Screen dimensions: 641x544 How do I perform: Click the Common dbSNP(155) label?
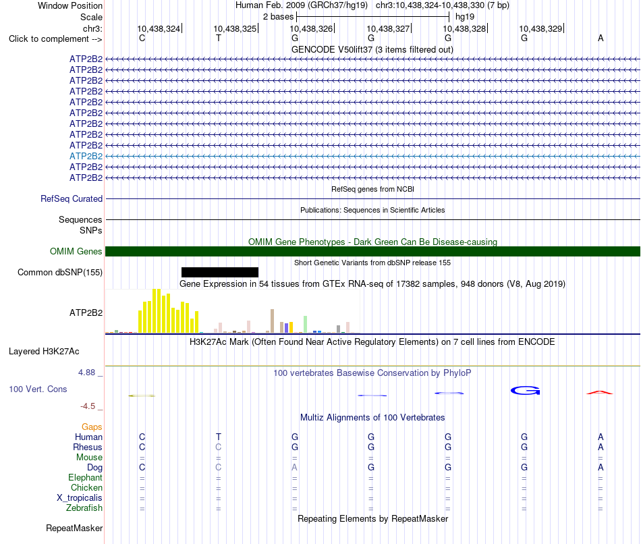[x=60, y=273]
